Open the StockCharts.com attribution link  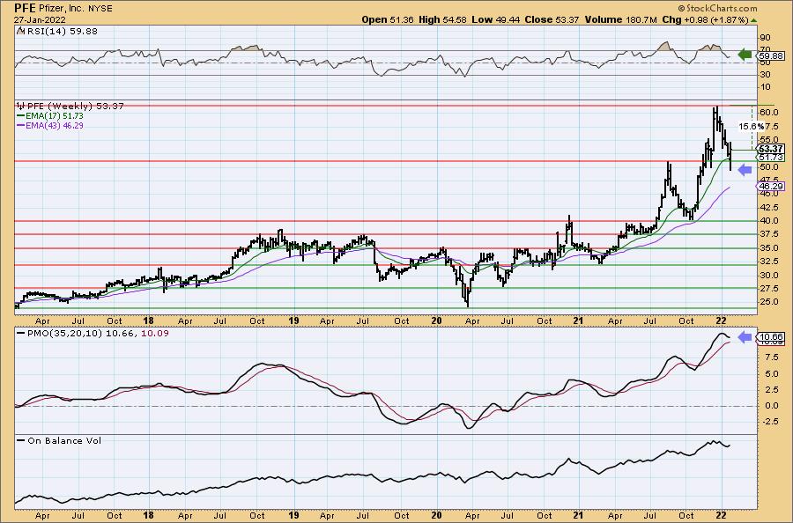coord(717,8)
